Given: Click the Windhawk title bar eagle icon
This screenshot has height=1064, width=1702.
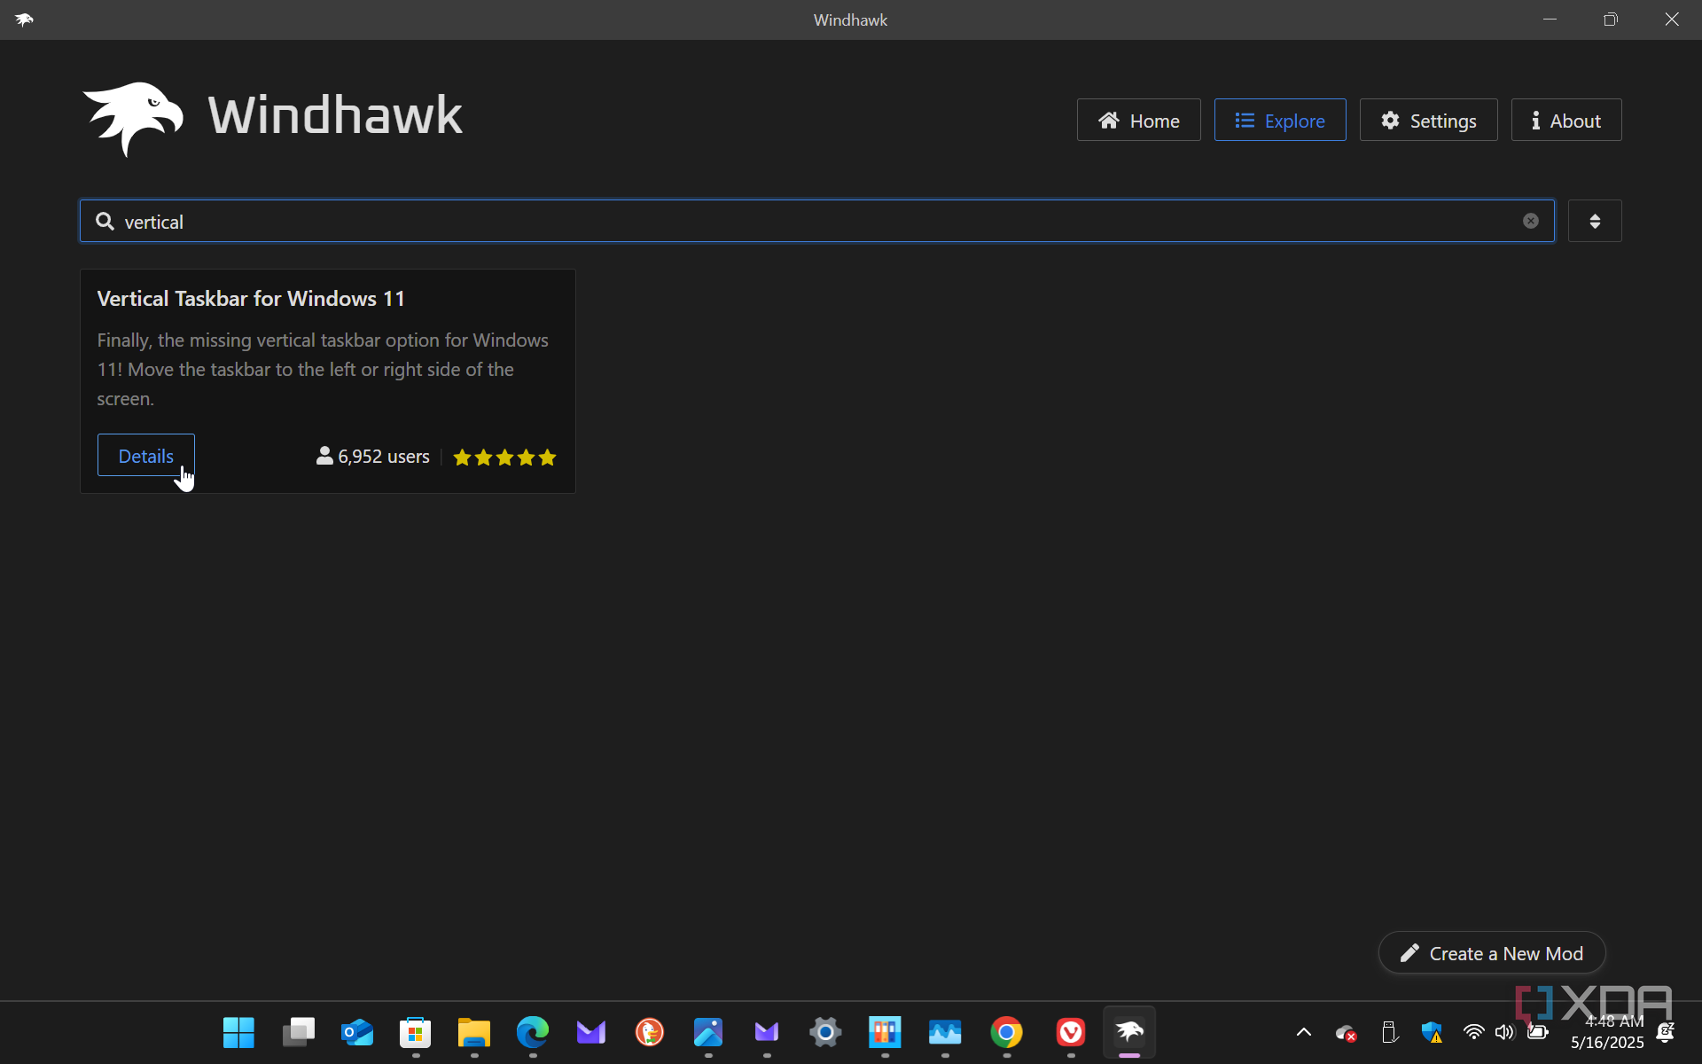Looking at the screenshot, I should click(24, 20).
